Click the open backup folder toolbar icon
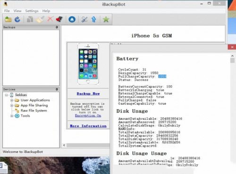Image resolution: width=236 pixels, height=174 pixels. pyautogui.click(x=8, y=19)
